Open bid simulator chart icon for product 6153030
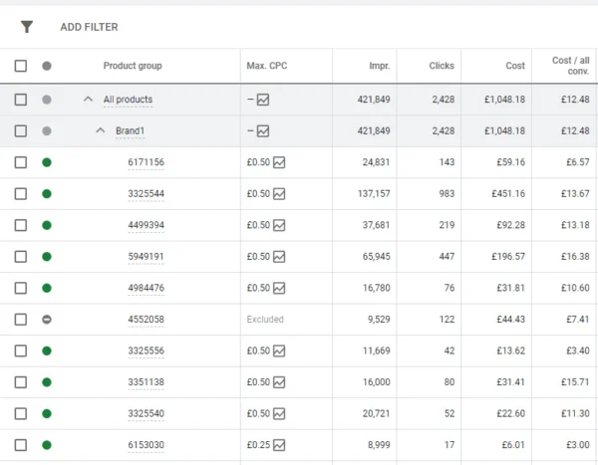 point(280,445)
